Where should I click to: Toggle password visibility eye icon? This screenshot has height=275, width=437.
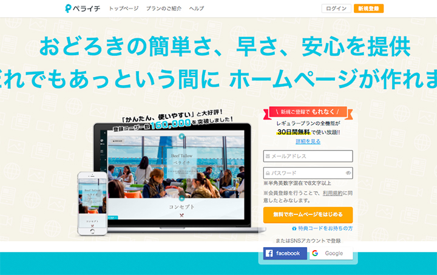[x=348, y=173]
